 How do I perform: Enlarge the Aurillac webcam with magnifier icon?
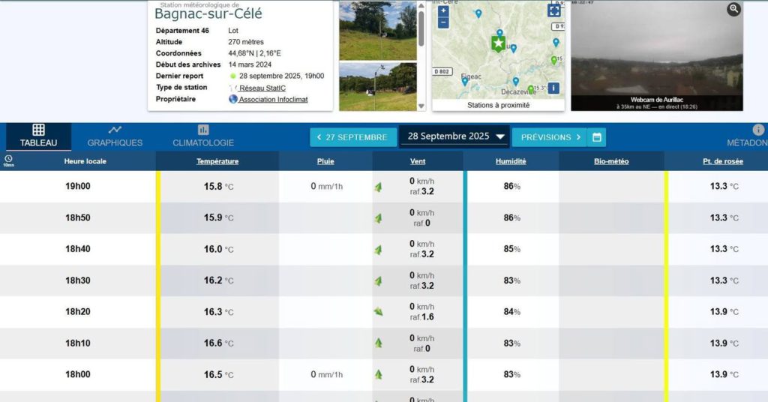click(x=733, y=9)
